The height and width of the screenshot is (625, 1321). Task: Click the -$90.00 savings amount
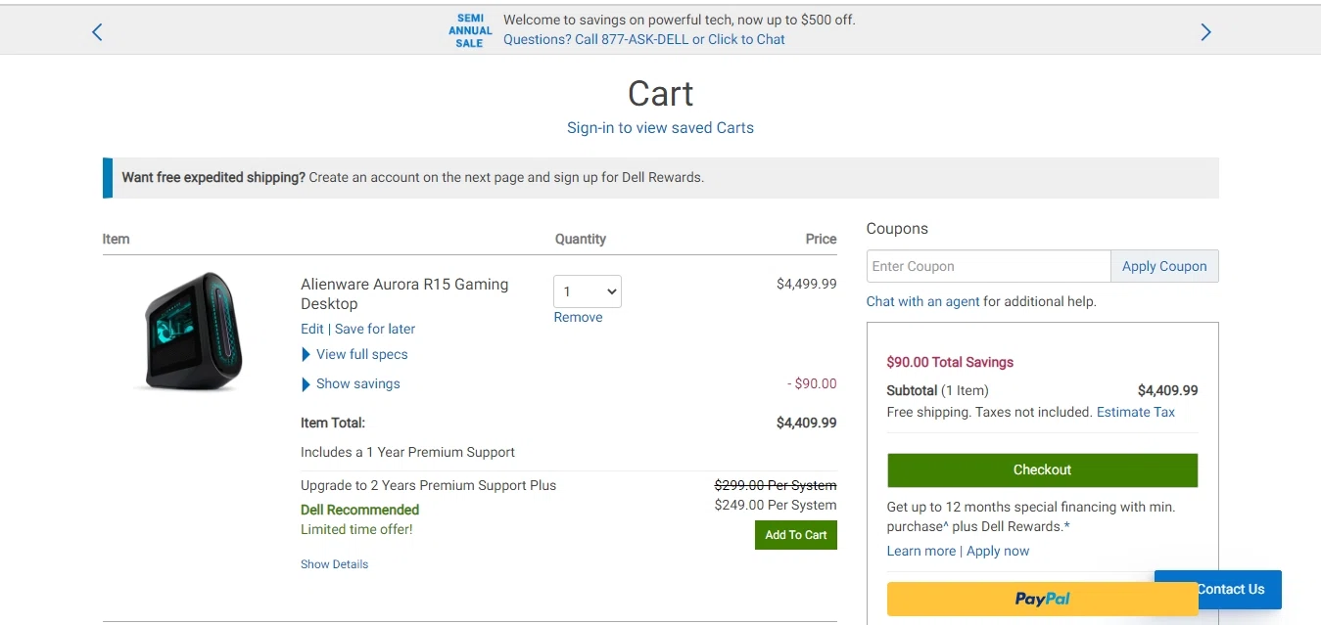[x=812, y=383]
